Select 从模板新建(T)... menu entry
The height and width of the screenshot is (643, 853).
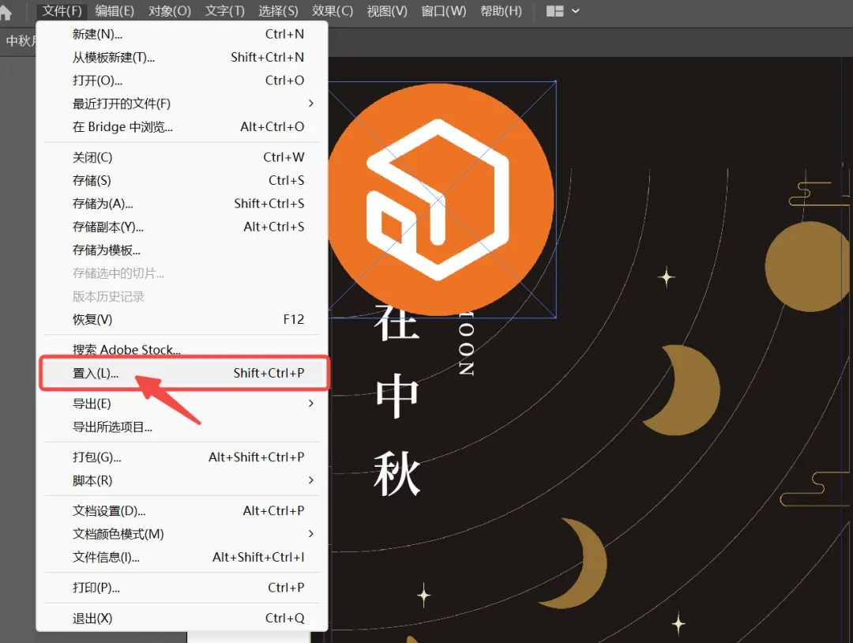point(182,57)
